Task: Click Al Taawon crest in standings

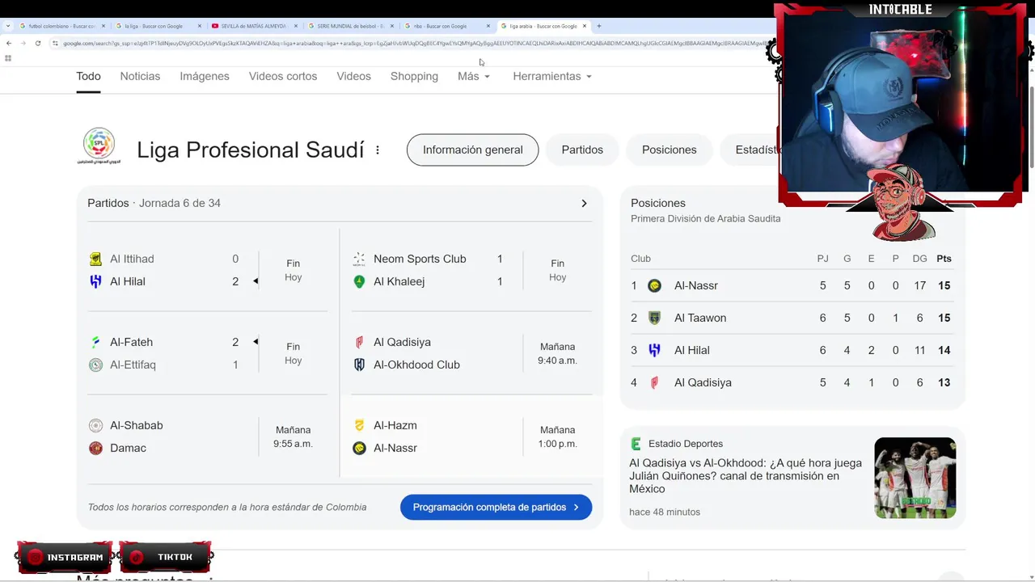Action: 655,318
